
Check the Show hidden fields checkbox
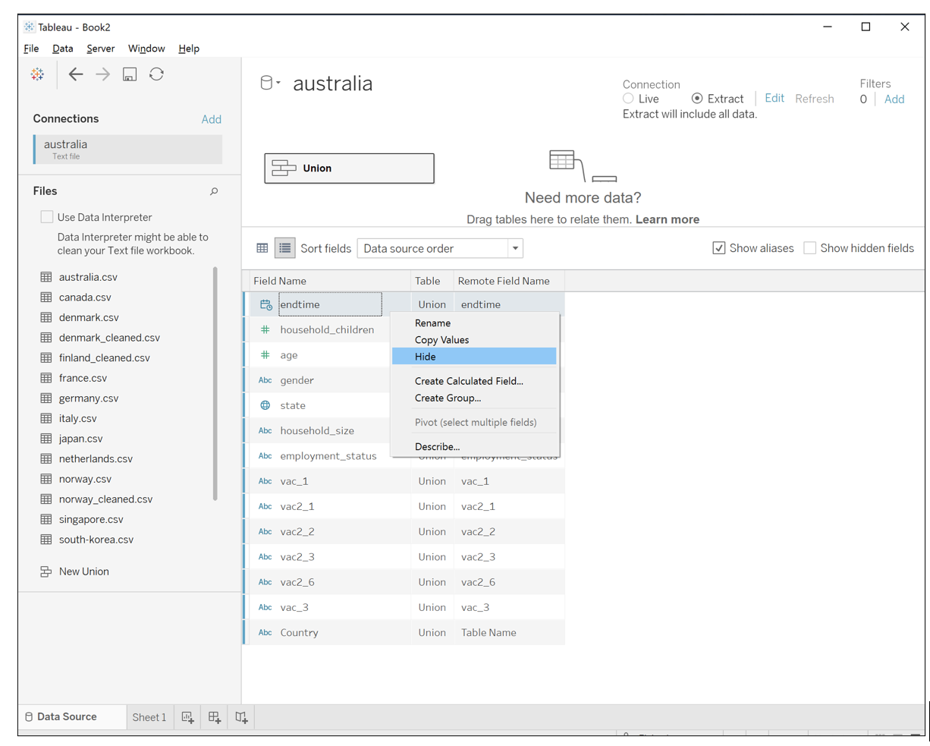coord(810,248)
